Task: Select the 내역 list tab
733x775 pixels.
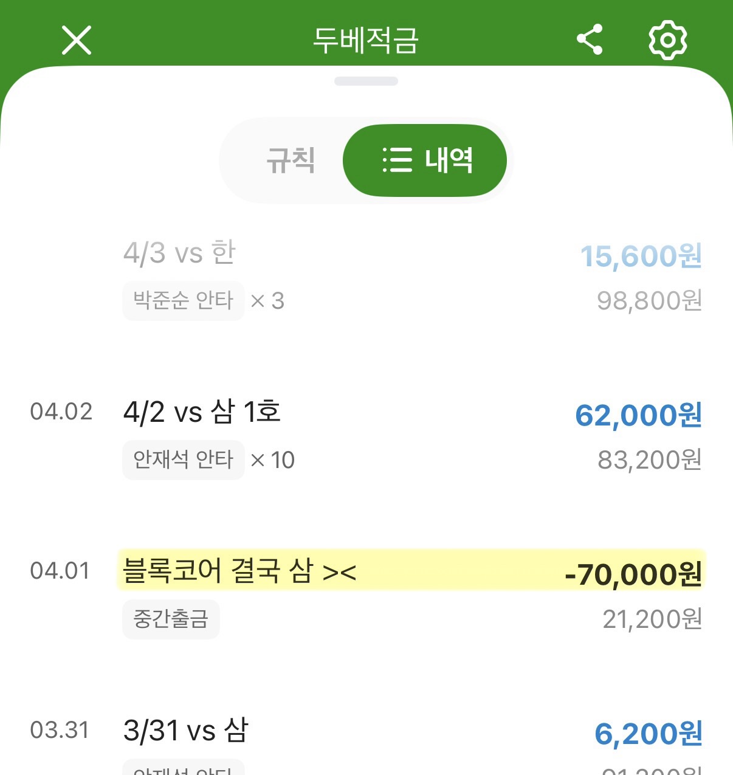Action: pos(425,160)
